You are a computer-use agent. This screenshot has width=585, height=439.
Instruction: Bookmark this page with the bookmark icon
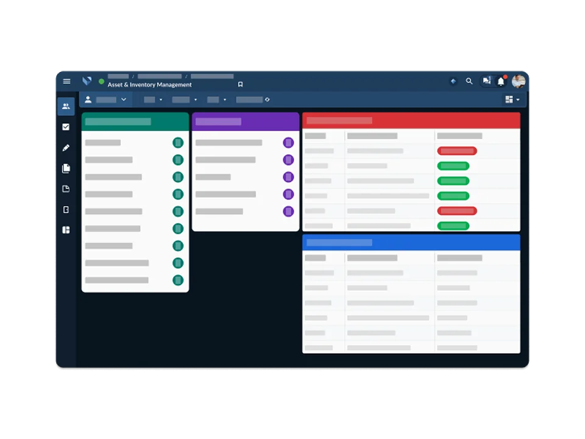240,84
